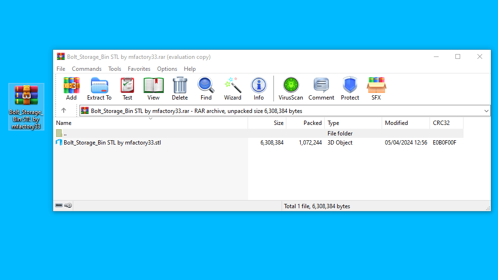
Task: Launch the Wizard wand tool
Action: [x=233, y=89]
